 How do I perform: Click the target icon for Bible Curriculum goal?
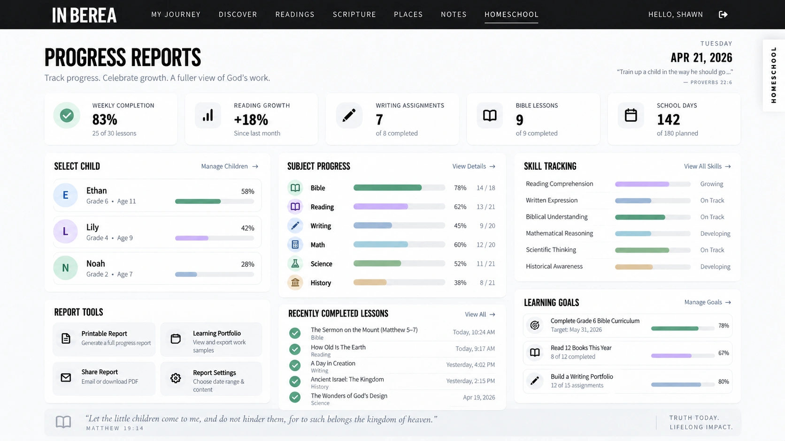click(x=535, y=325)
